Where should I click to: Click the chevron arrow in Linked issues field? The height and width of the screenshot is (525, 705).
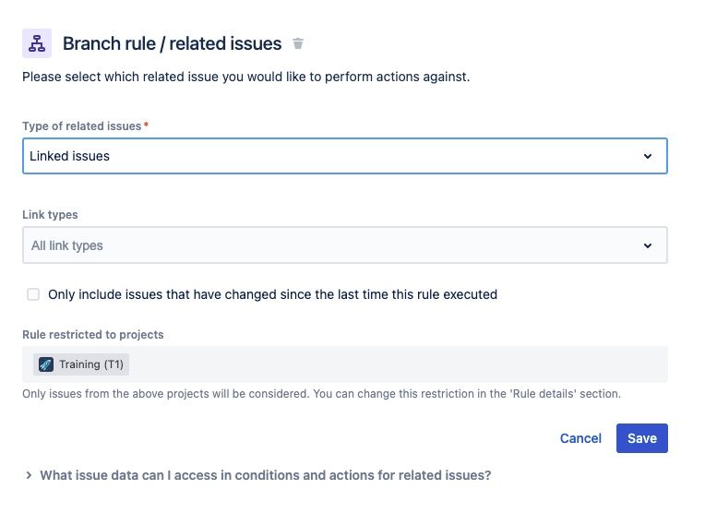click(x=648, y=157)
